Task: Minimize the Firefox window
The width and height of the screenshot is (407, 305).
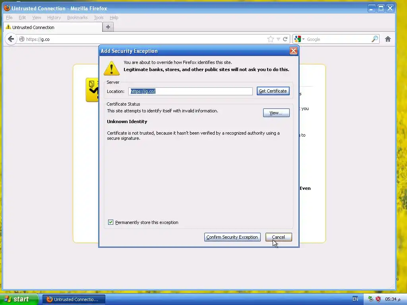Action: click(372, 8)
